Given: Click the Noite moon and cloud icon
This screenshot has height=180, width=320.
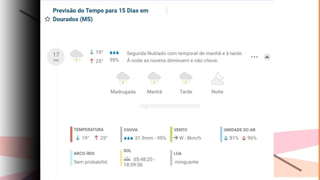Looking at the screenshot, I should click(x=217, y=78).
